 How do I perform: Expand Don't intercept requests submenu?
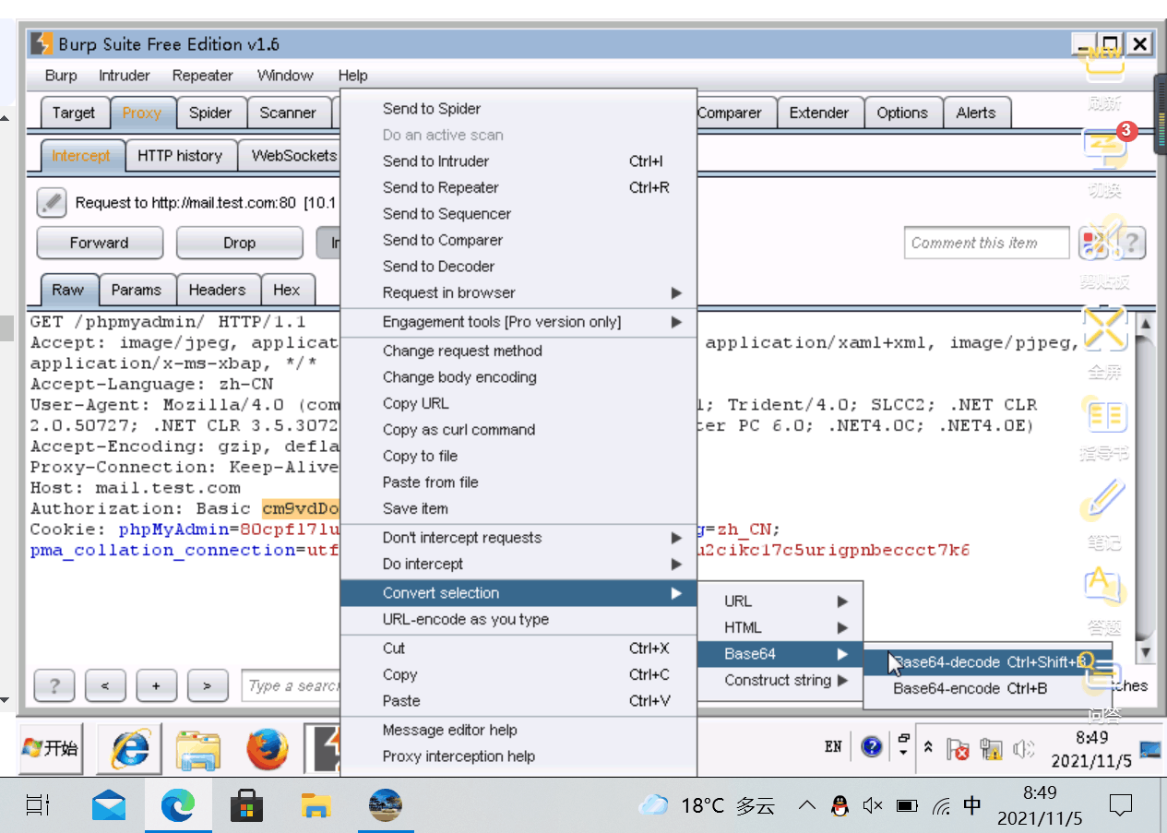tap(518, 538)
